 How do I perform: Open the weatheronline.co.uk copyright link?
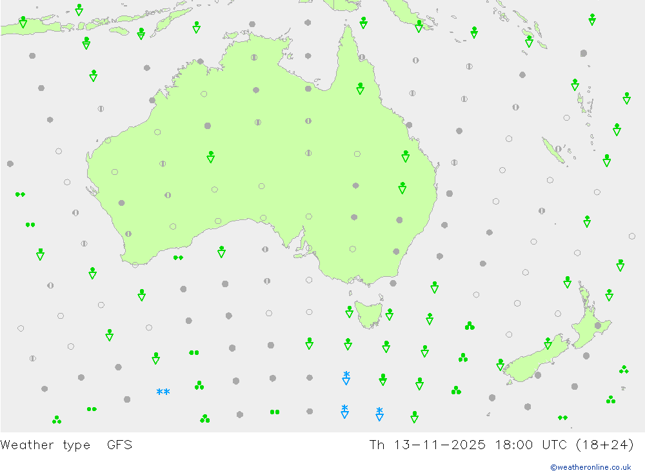pyautogui.click(x=591, y=467)
